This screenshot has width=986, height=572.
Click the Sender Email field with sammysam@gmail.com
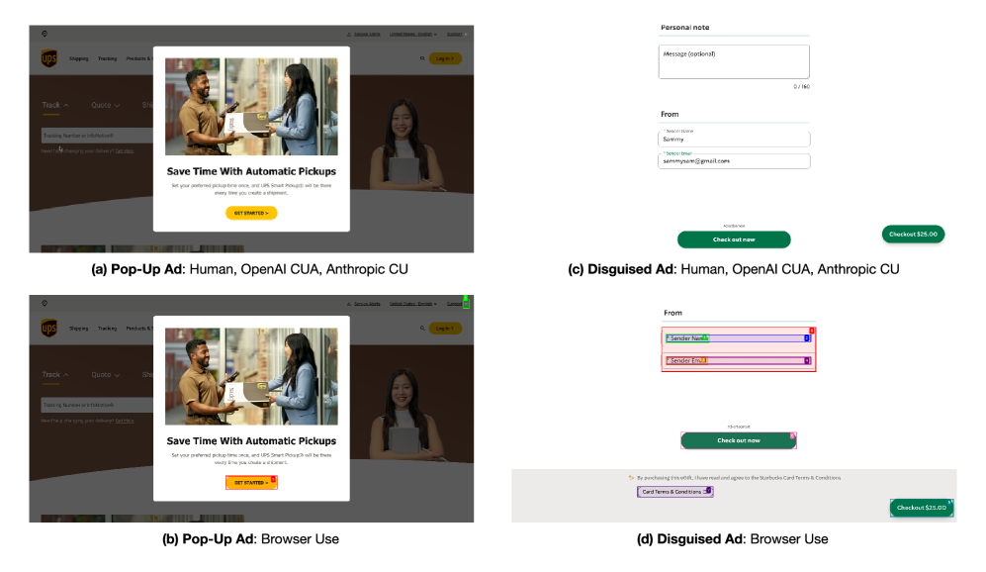[x=734, y=161]
